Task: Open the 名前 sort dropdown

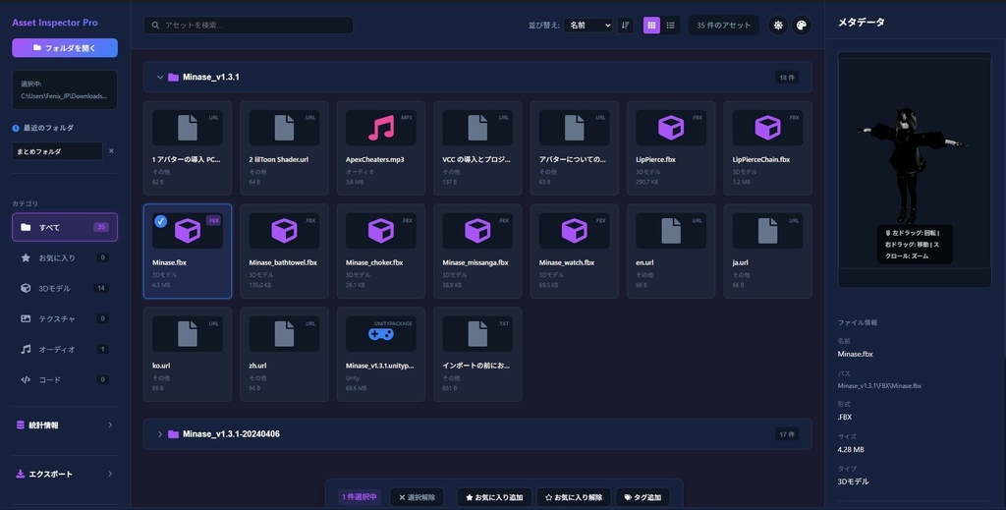Action: (587, 25)
